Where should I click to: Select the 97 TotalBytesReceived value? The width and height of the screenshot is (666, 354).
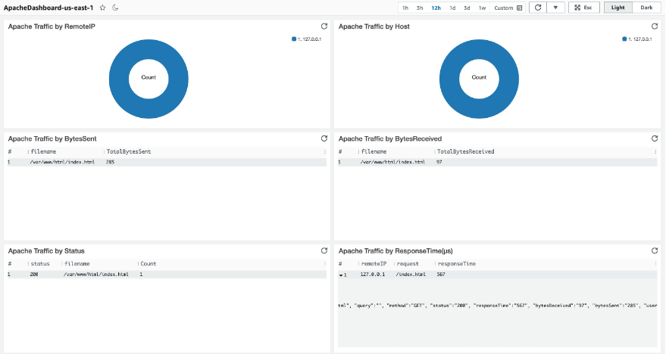(439, 162)
